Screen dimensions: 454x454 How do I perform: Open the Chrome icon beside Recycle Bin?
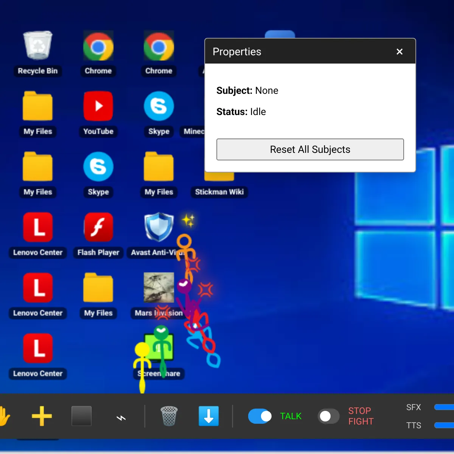tap(98, 46)
